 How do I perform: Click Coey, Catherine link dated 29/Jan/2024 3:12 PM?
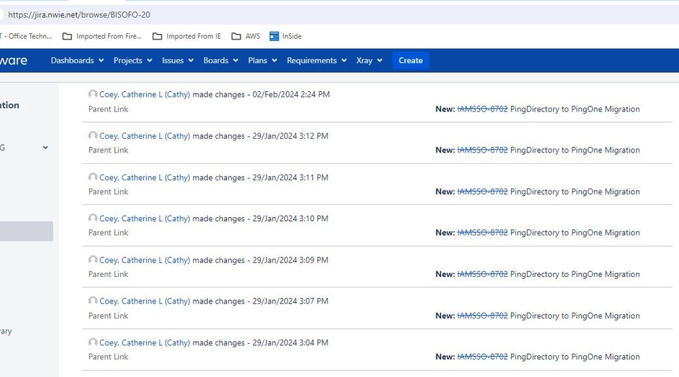[145, 136]
